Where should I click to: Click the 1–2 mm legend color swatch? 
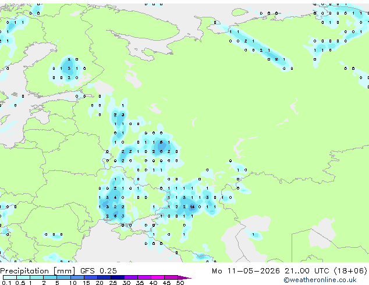37,277
